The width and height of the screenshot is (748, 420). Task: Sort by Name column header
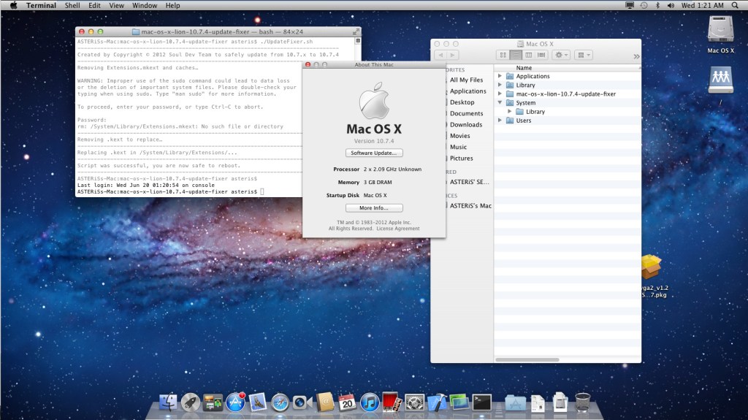pos(567,68)
